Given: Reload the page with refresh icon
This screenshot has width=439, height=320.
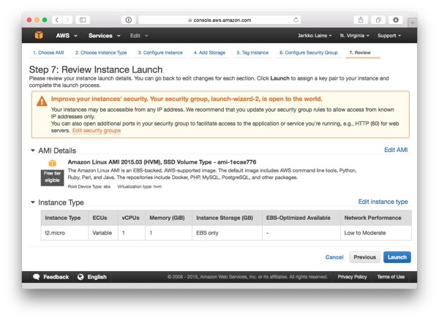Looking at the screenshot, I should click(x=296, y=20).
